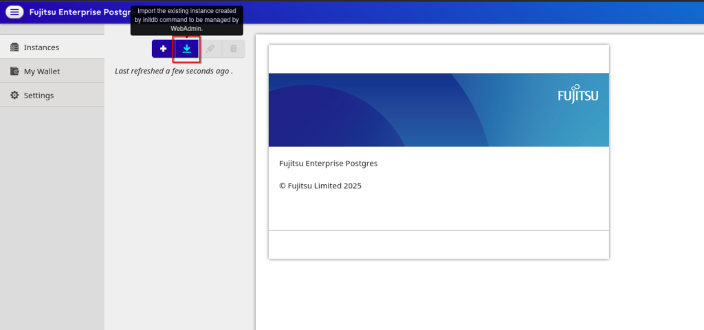Click the My Wallet icon in sidebar

click(x=14, y=71)
